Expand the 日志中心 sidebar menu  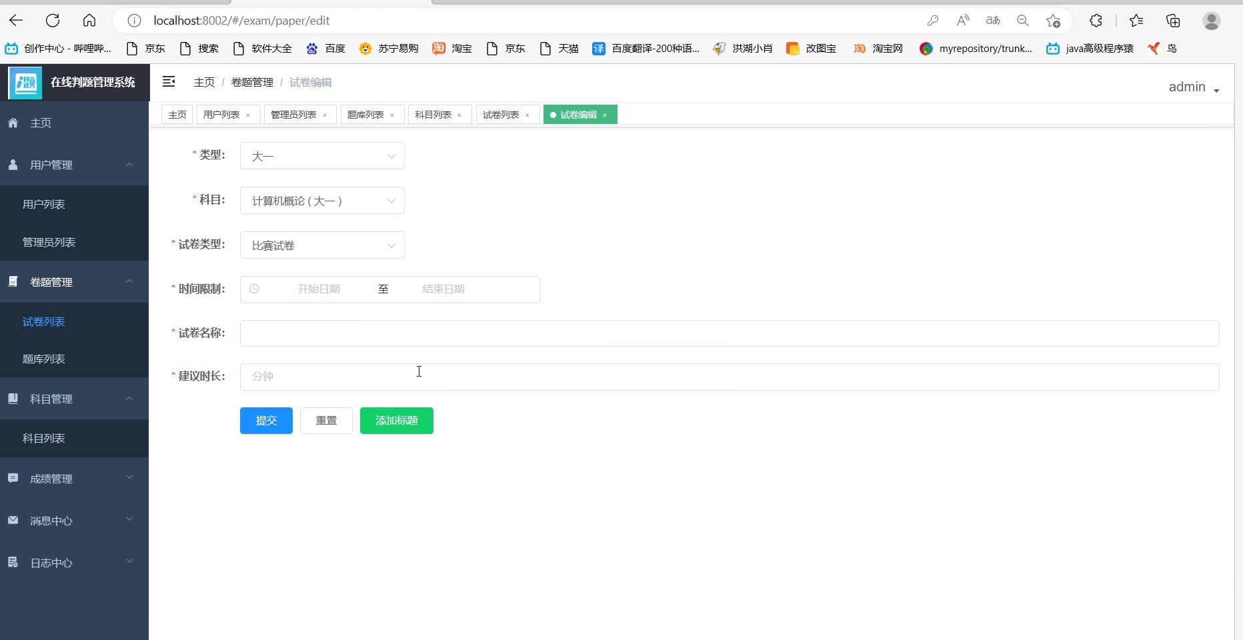click(74, 563)
